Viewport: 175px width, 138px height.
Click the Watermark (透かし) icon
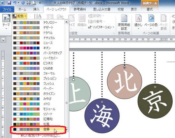pyautogui.click(x=139, y=20)
